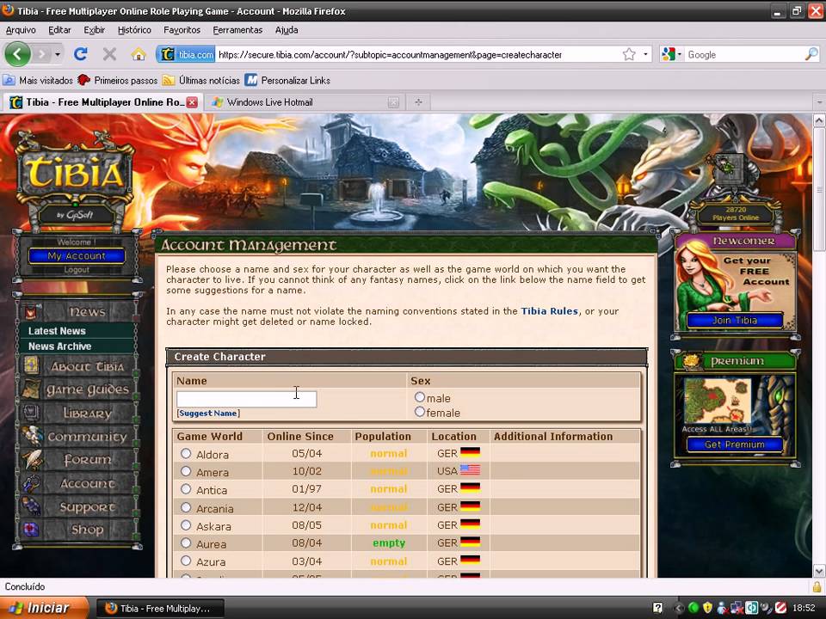Open the Arquivo menu
The image size is (826, 619).
[21, 30]
